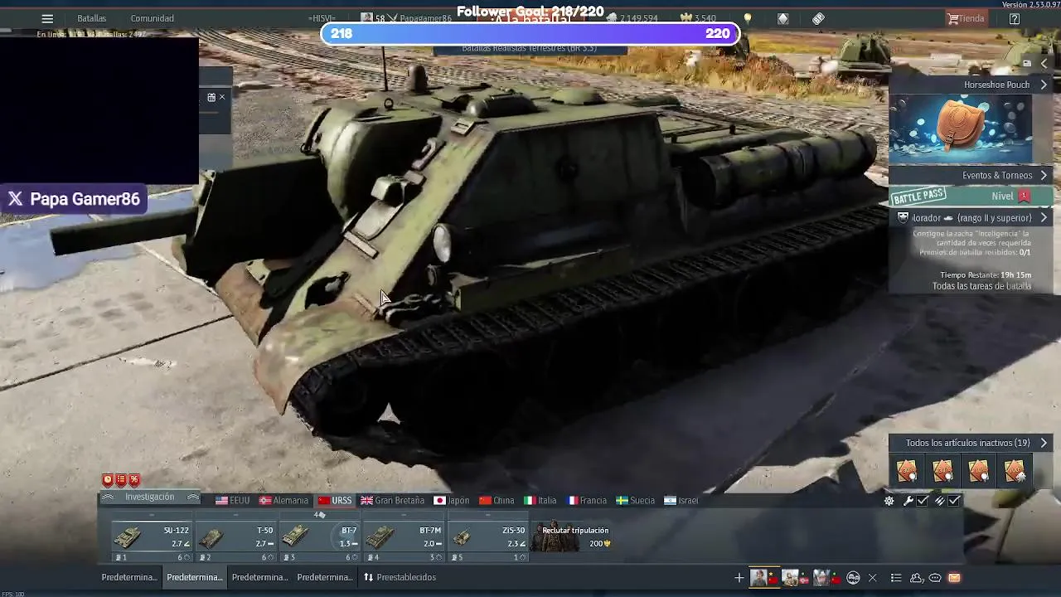Open Todas las tareas de batalla link
Screen dimensions: 1061x597
coord(981,286)
